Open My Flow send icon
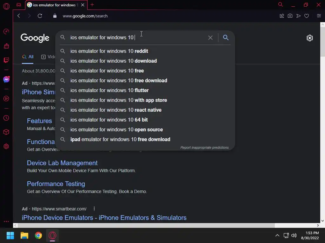Image resolution: width=325 pixels, height=243 pixels. [298, 16]
